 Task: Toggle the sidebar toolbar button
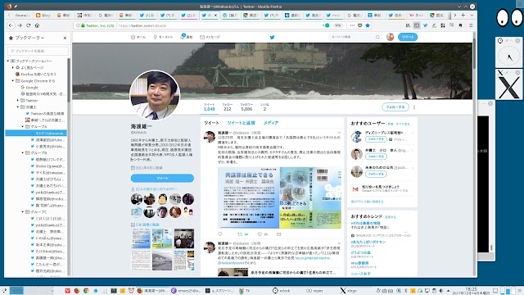click(x=417, y=25)
